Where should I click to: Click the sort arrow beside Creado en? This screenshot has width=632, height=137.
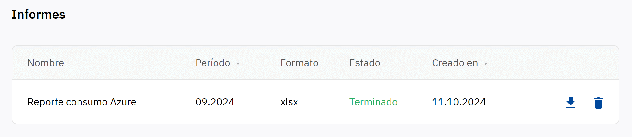[485, 63]
